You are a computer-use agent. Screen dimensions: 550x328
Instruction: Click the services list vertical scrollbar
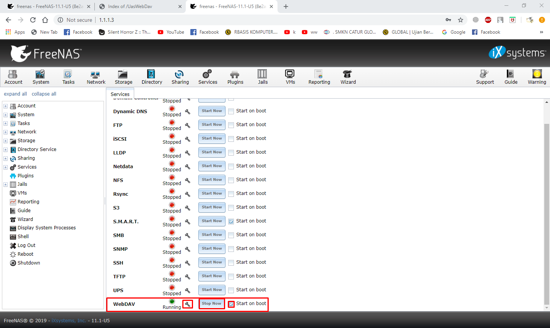(547, 214)
